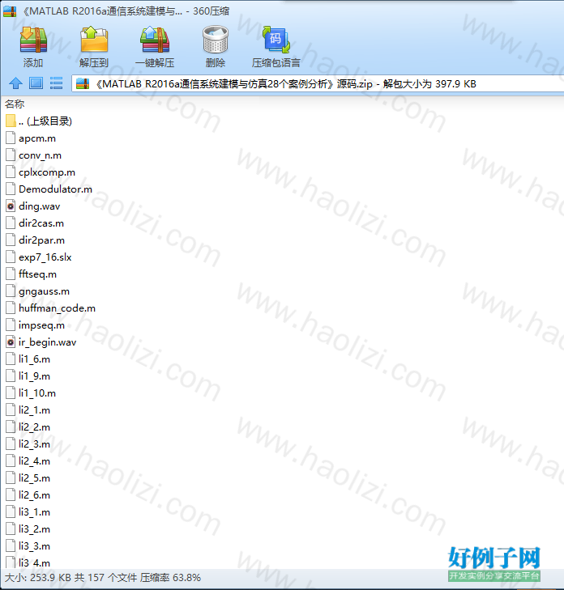Click the document icon beside li3_3.m
This screenshot has height=590, width=564.
click(11, 546)
